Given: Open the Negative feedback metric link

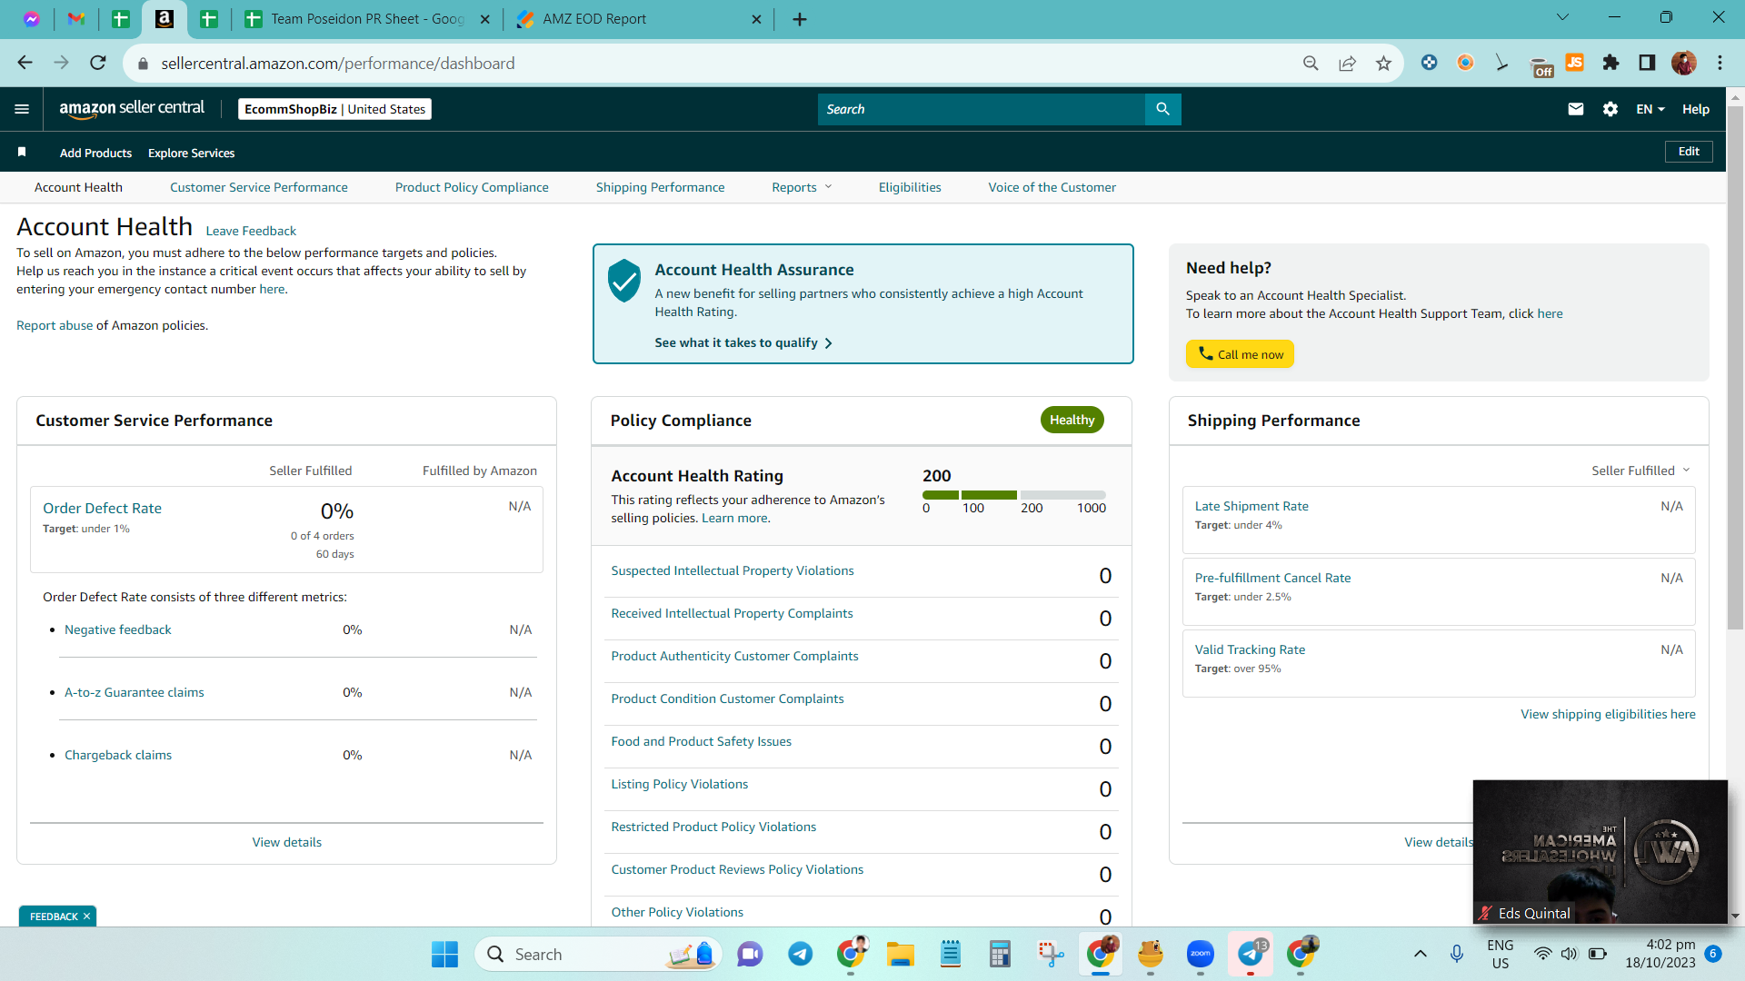Looking at the screenshot, I should 118,629.
